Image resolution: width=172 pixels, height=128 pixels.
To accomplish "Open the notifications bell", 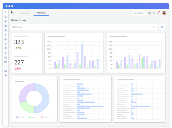I will tap(158, 13).
